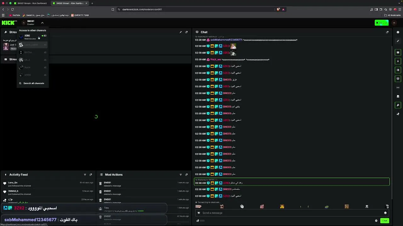This screenshot has height=226, width=403.
Task: Insert the brown box emote
Action: (347, 207)
